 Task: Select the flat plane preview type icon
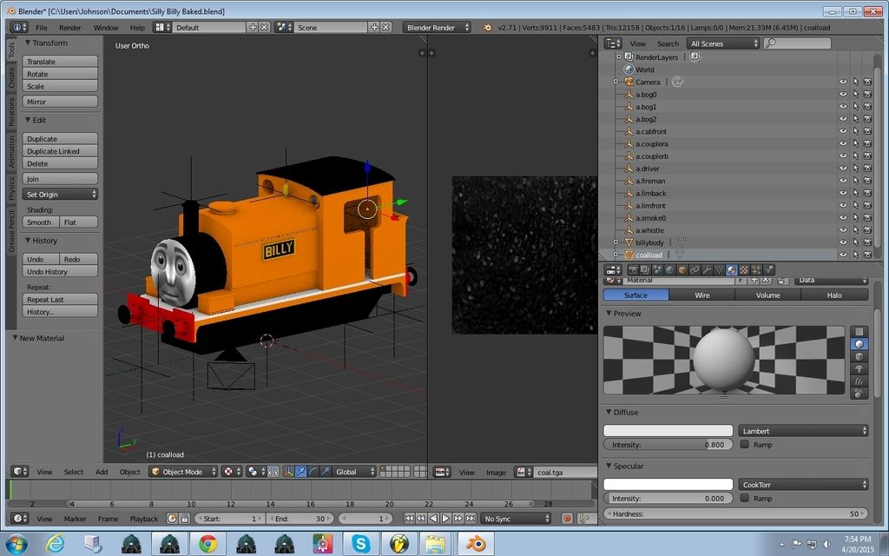859,331
